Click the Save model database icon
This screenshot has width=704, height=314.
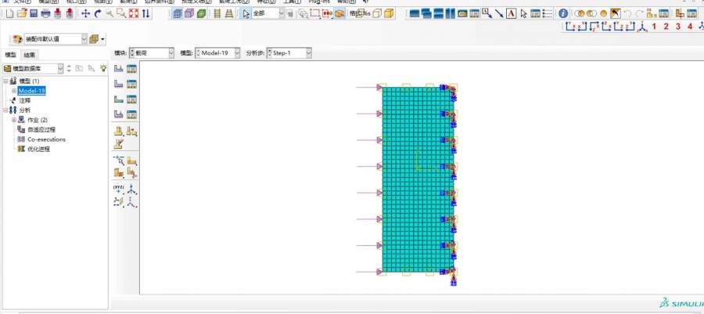34,14
